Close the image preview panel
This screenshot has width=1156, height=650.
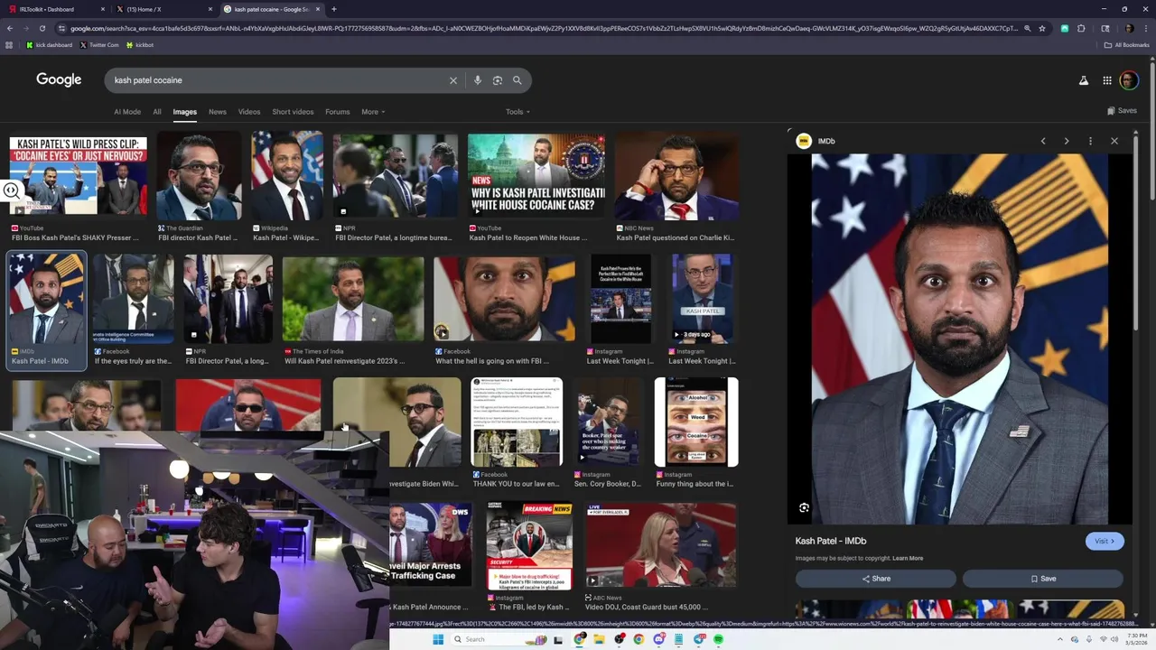[x=1114, y=141]
